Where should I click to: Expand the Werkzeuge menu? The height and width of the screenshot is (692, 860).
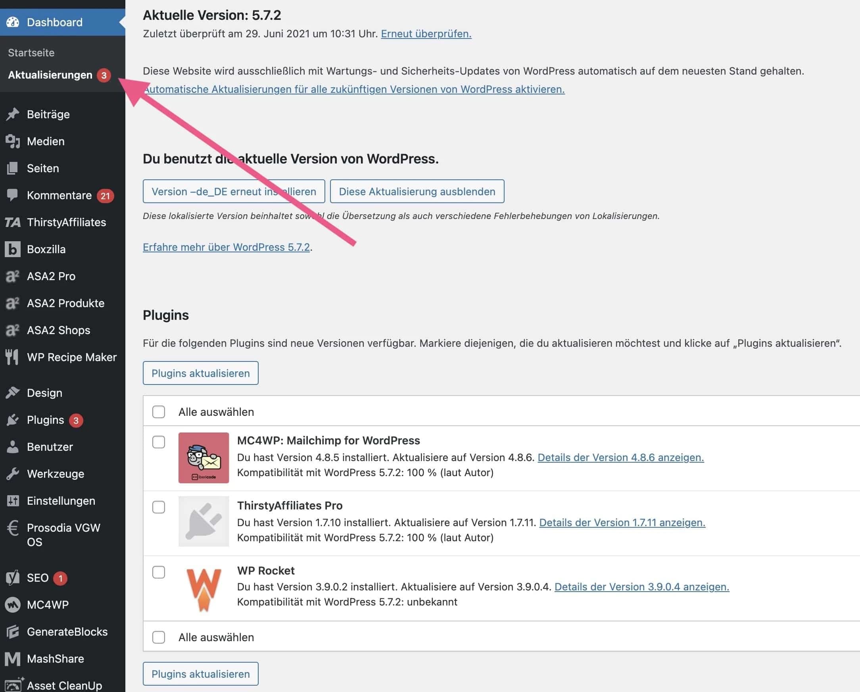pyautogui.click(x=54, y=474)
